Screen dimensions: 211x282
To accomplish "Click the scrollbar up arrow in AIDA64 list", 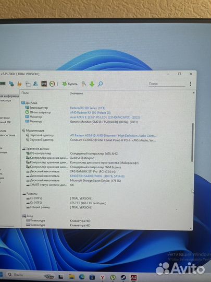I will [194, 92].
